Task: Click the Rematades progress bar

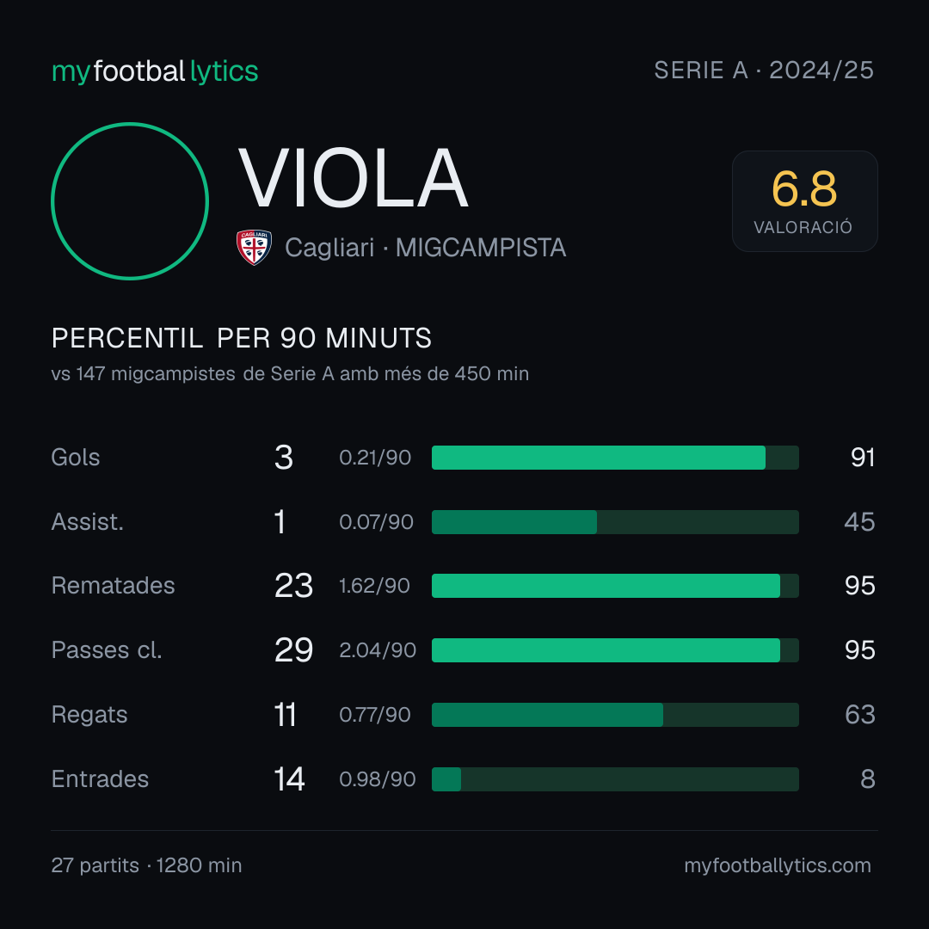Action: pos(615,586)
